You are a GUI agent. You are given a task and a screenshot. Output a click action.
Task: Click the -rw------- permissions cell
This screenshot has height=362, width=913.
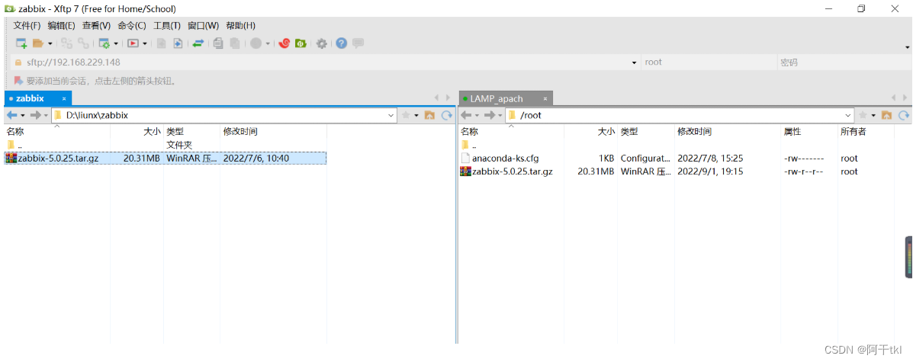804,159
